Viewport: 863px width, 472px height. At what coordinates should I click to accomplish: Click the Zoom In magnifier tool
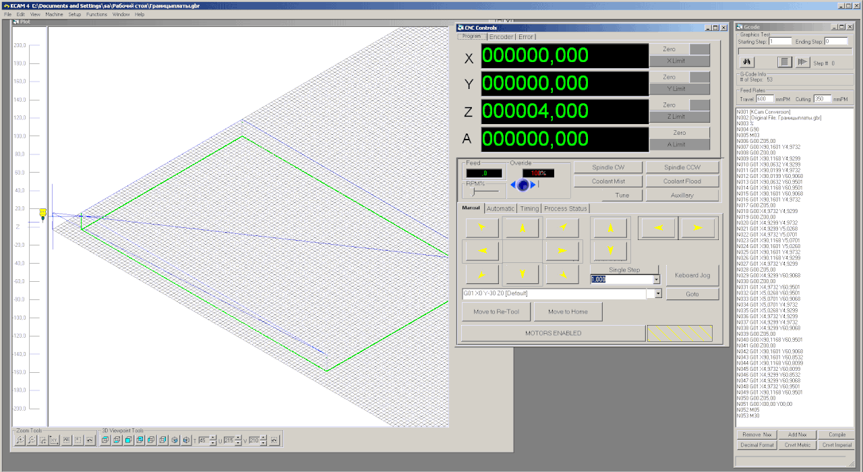coord(20,440)
